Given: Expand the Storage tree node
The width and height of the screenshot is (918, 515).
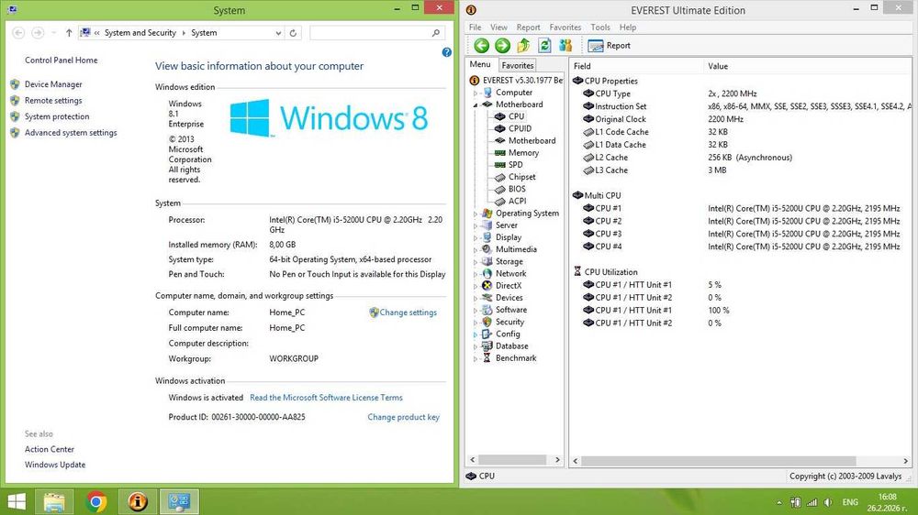Looking at the screenshot, I should 476,262.
